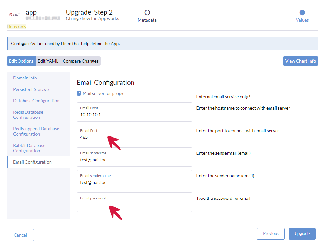The height and width of the screenshot is (243, 321).
Task: Click the app logo icon
Action: point(15,14)
